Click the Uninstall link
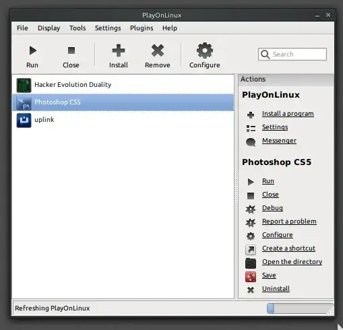The width and height of the screenshot is (343, 330). tap(276, 289)
